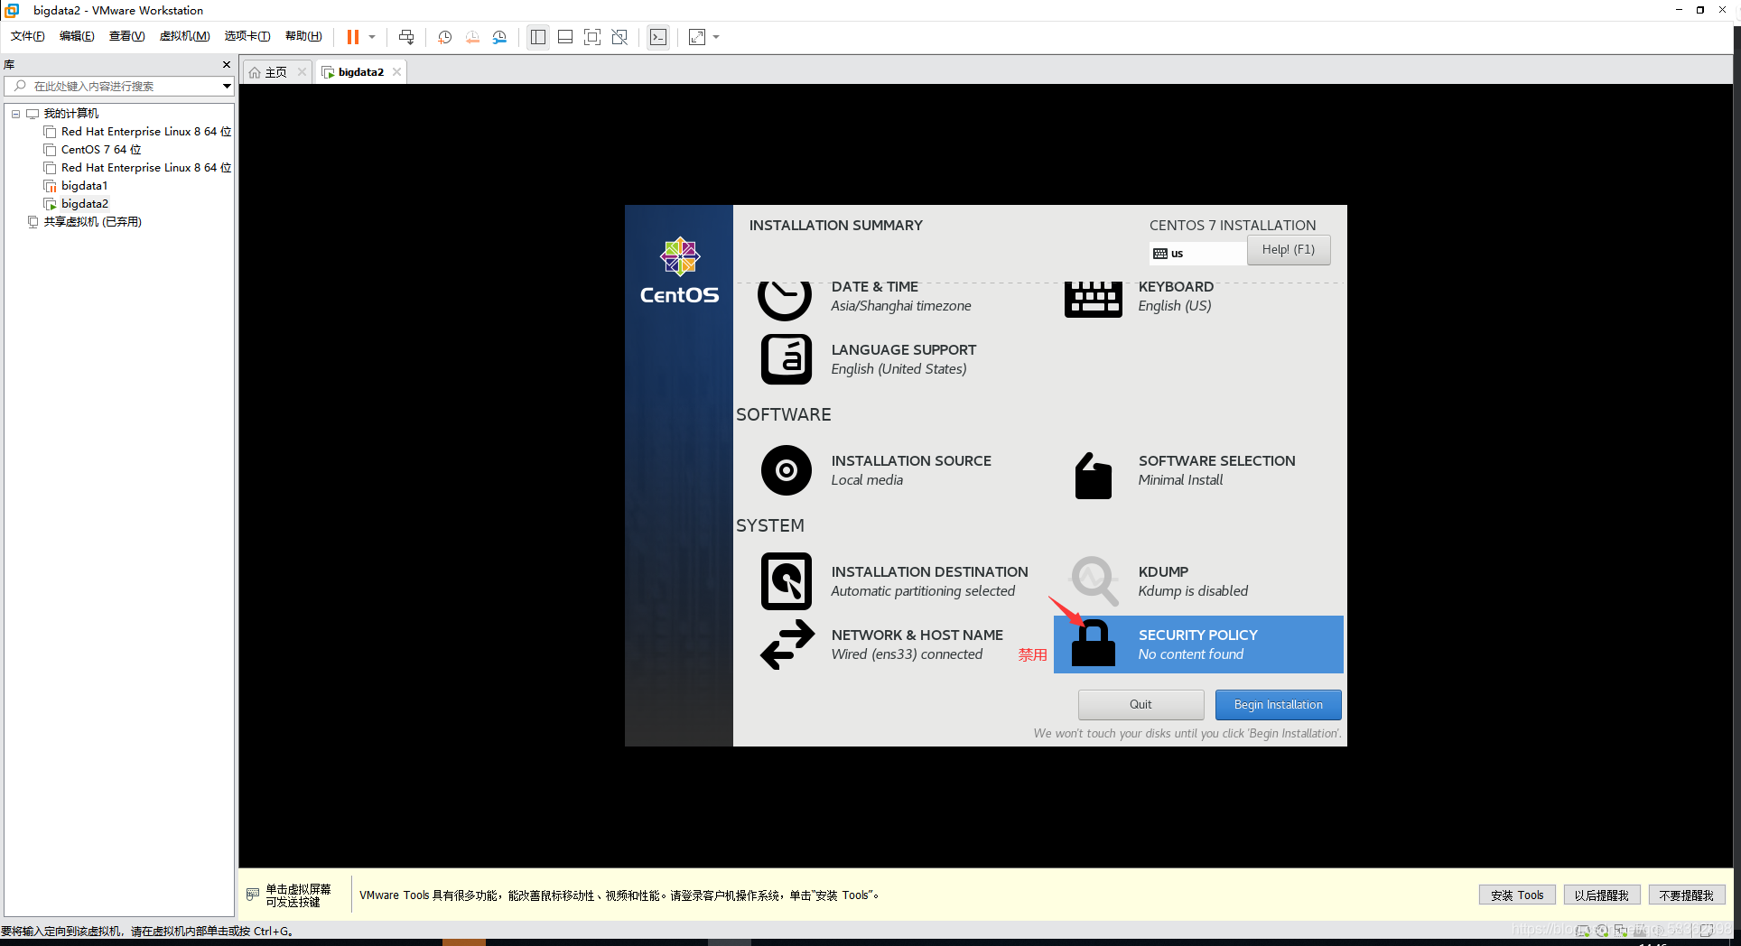Collapse the 我的计算机 tree node

pos(15,114)
